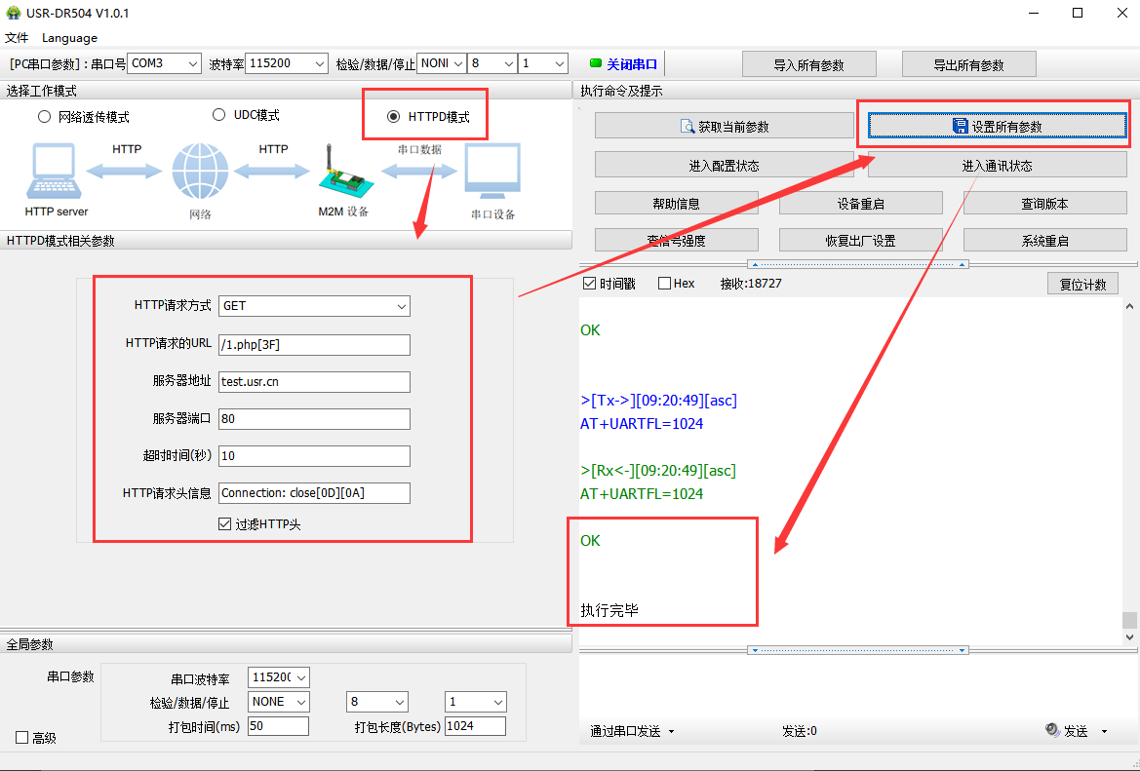Open the 115200 baud rate dropdown in toolbar
The height and width of the screenshot is (771, 1140).
click(287, 63)
